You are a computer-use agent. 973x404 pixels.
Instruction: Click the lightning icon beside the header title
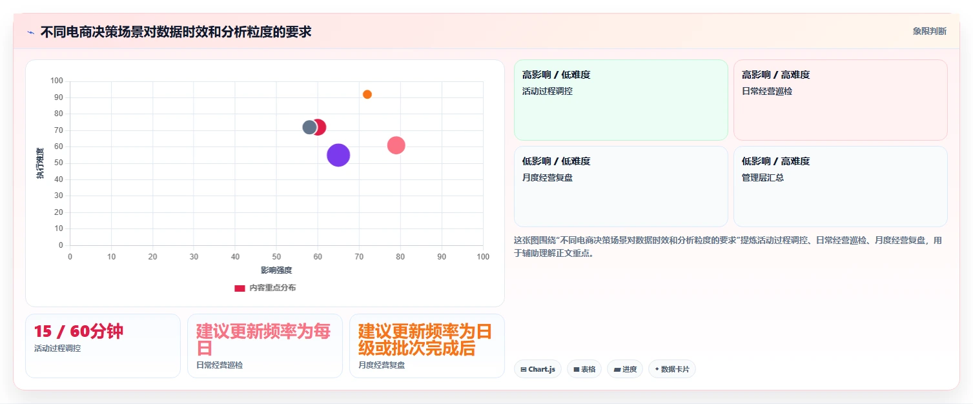30,32
